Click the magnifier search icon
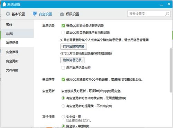 click(x=167, y=14)
